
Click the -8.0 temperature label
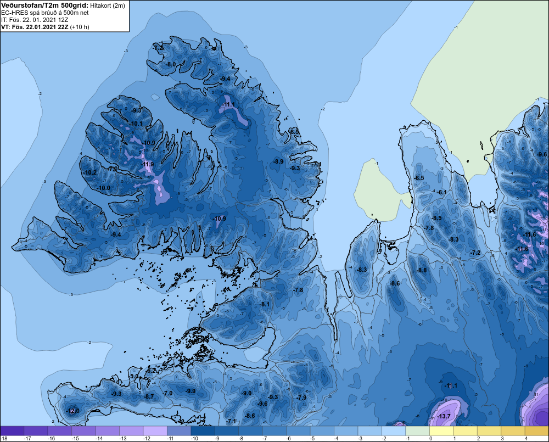171,64
